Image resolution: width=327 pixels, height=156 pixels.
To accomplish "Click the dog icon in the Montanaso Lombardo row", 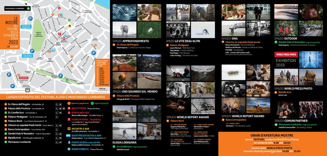I will (60, 142).
